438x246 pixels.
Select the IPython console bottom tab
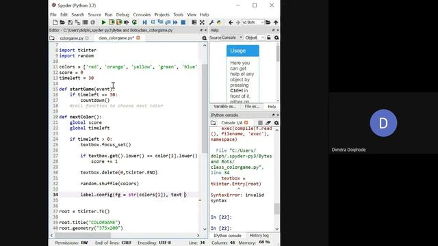(227, 236)
